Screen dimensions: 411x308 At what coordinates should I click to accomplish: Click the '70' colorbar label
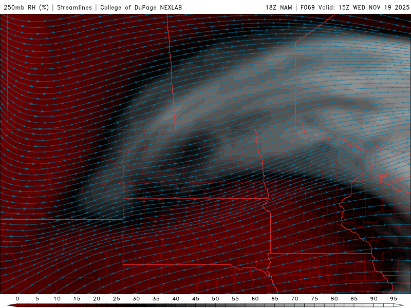pos(294,299)
